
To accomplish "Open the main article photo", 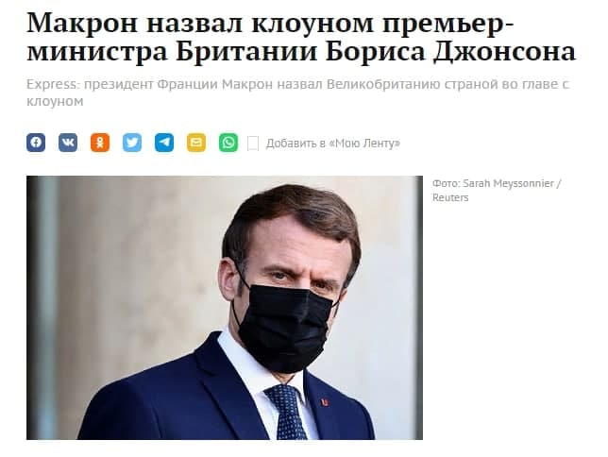I will [225, 308].
